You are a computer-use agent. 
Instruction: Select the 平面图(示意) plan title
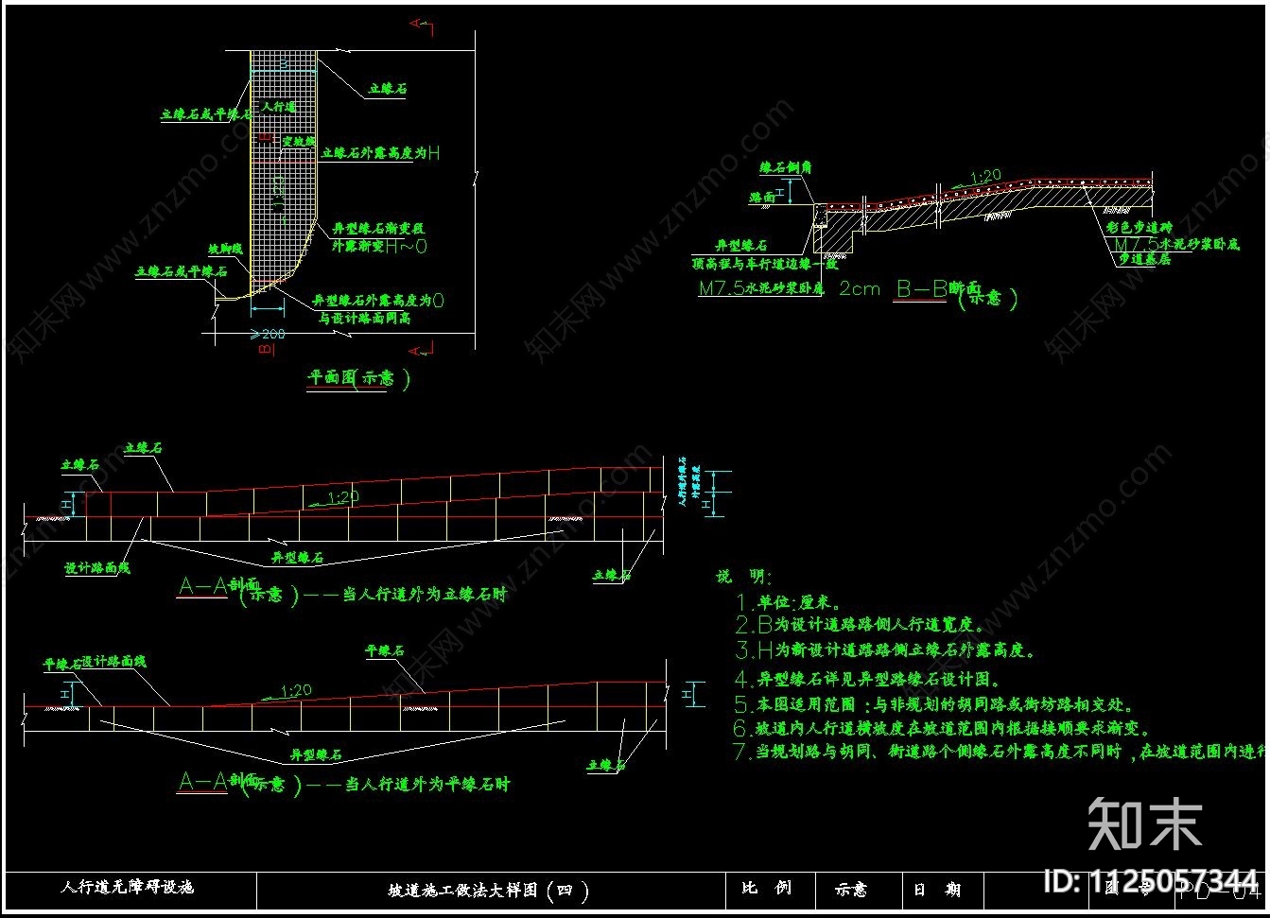click(358, 378)
